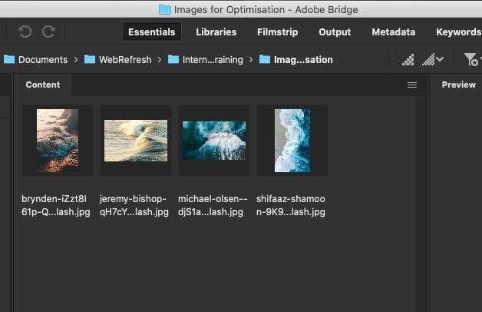Expand chevron after Documents in path bar

coord(76,59)
